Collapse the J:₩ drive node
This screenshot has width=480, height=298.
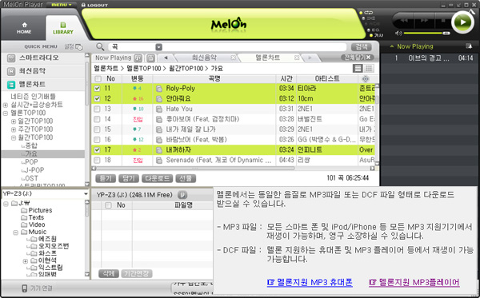6,204
